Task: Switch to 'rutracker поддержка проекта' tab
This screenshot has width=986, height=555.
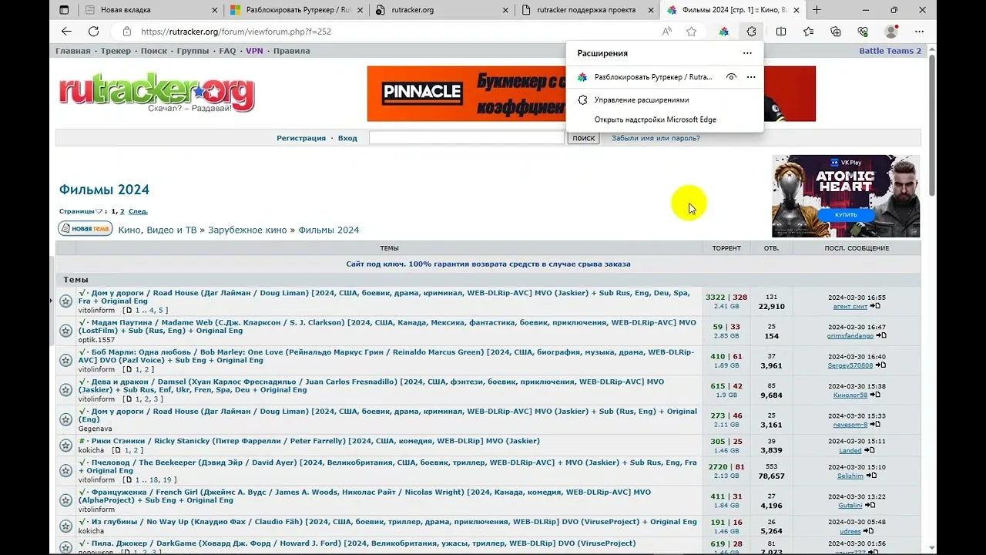Action: 586,10
